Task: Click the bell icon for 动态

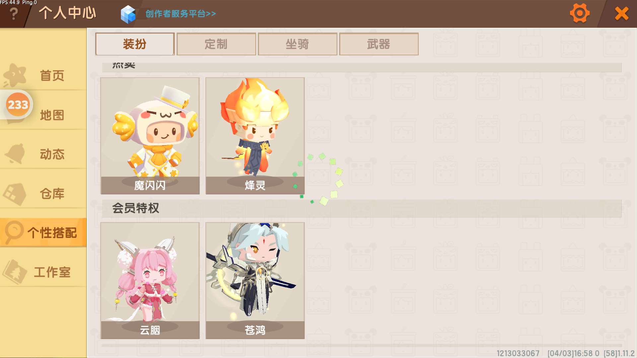Action: pos(15,154)
